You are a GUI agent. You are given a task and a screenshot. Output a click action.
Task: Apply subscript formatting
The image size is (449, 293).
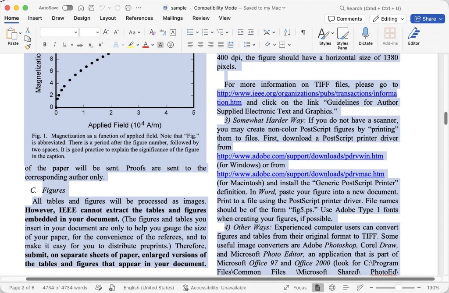coord(90,45)
